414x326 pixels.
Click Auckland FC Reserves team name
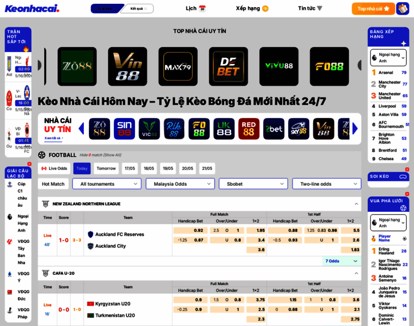120,234
